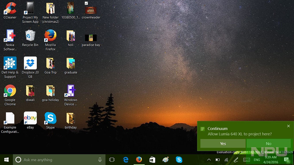Open the Windows Store from taskbar
The width and height of the screenshot is (294, 165).
tap(152, 160)
